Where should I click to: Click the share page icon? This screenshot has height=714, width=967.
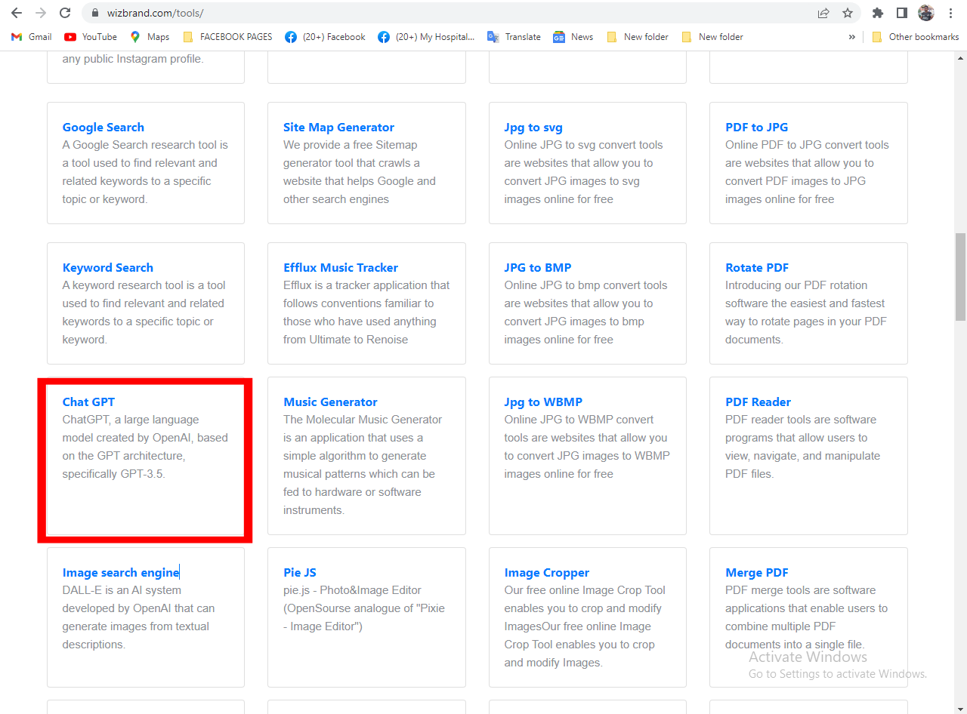coord(823,13)
